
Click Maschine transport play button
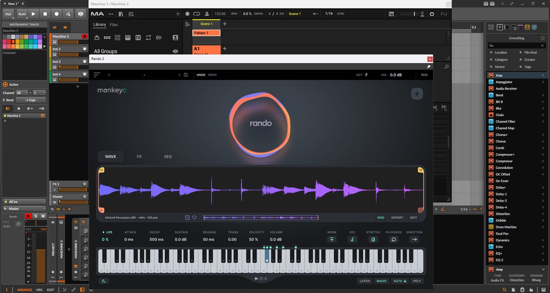[x=178, y=14]
